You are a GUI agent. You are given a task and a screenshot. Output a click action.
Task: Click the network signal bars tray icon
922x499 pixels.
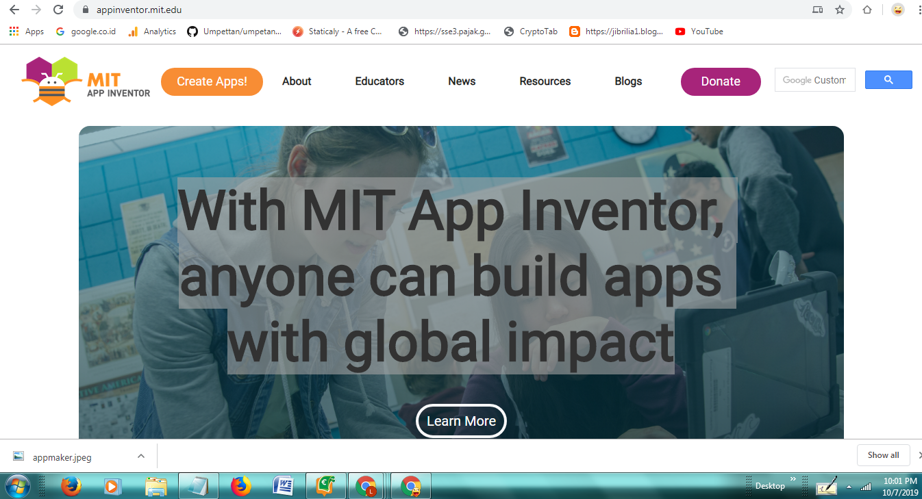(x=866, y=487)
